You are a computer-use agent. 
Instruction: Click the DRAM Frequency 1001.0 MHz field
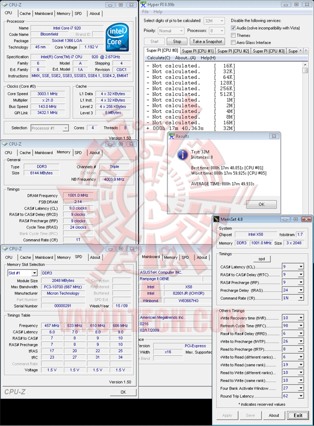[78, 196]
